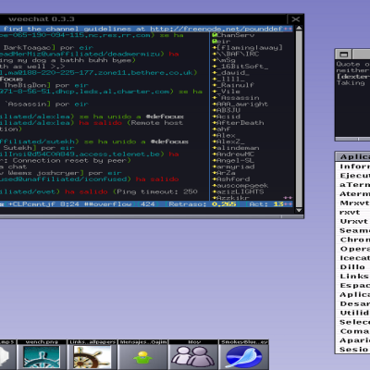This screenshot has height=370, width=370.
Task: Open the partially visible .mp3 miniwindow icon
Action: click(x=7, y=355)
